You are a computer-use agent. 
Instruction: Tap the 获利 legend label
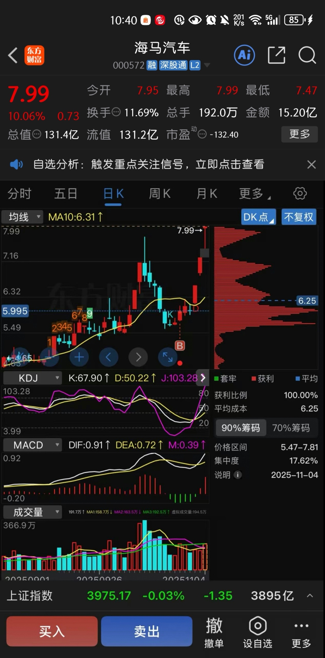click(x=263, y=379)
